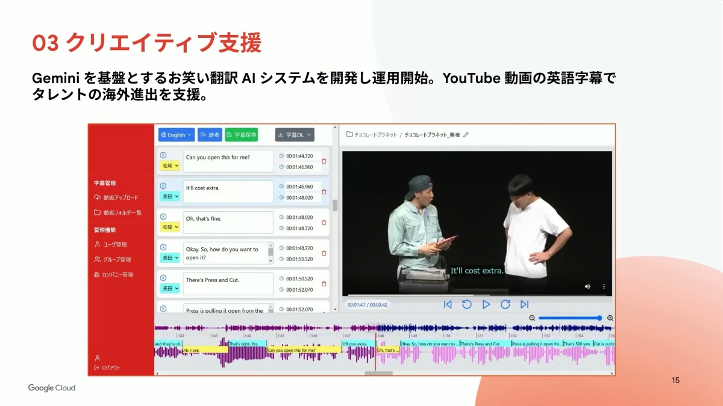
Task: Play the 'There's Press and Cut.' row
Action: point(163,278)
